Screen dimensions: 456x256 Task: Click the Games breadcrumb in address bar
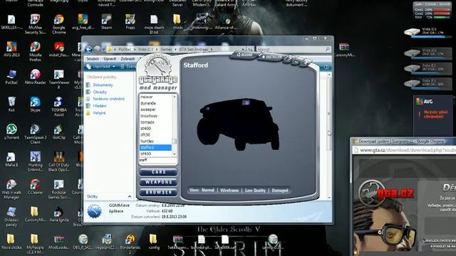tap(166, 49)
